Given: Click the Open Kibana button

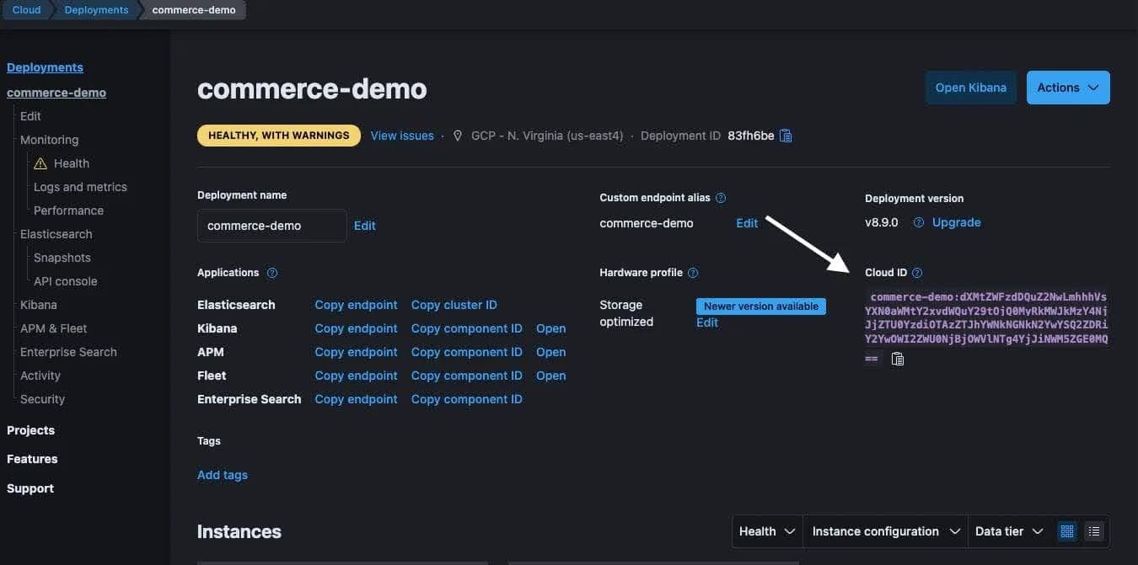Looking at the screenshot, I should coord(970,87).
